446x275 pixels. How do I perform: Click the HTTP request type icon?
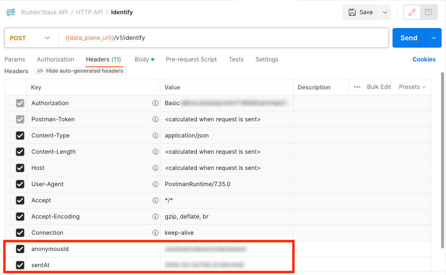[x=11, y=12]
